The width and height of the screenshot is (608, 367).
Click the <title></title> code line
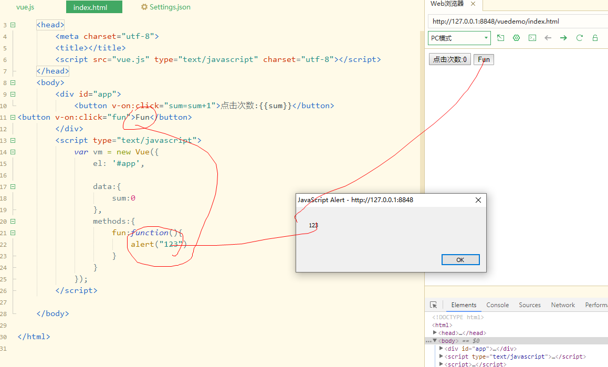coord(90,48)
